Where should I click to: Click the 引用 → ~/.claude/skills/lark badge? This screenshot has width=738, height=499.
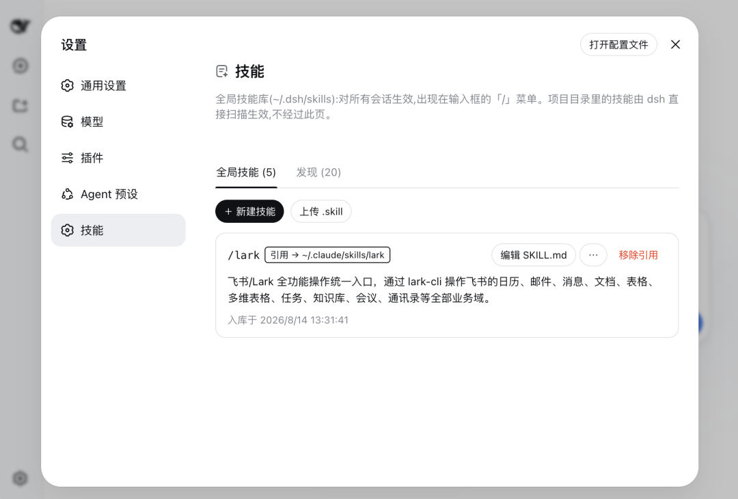pos(327,255)
